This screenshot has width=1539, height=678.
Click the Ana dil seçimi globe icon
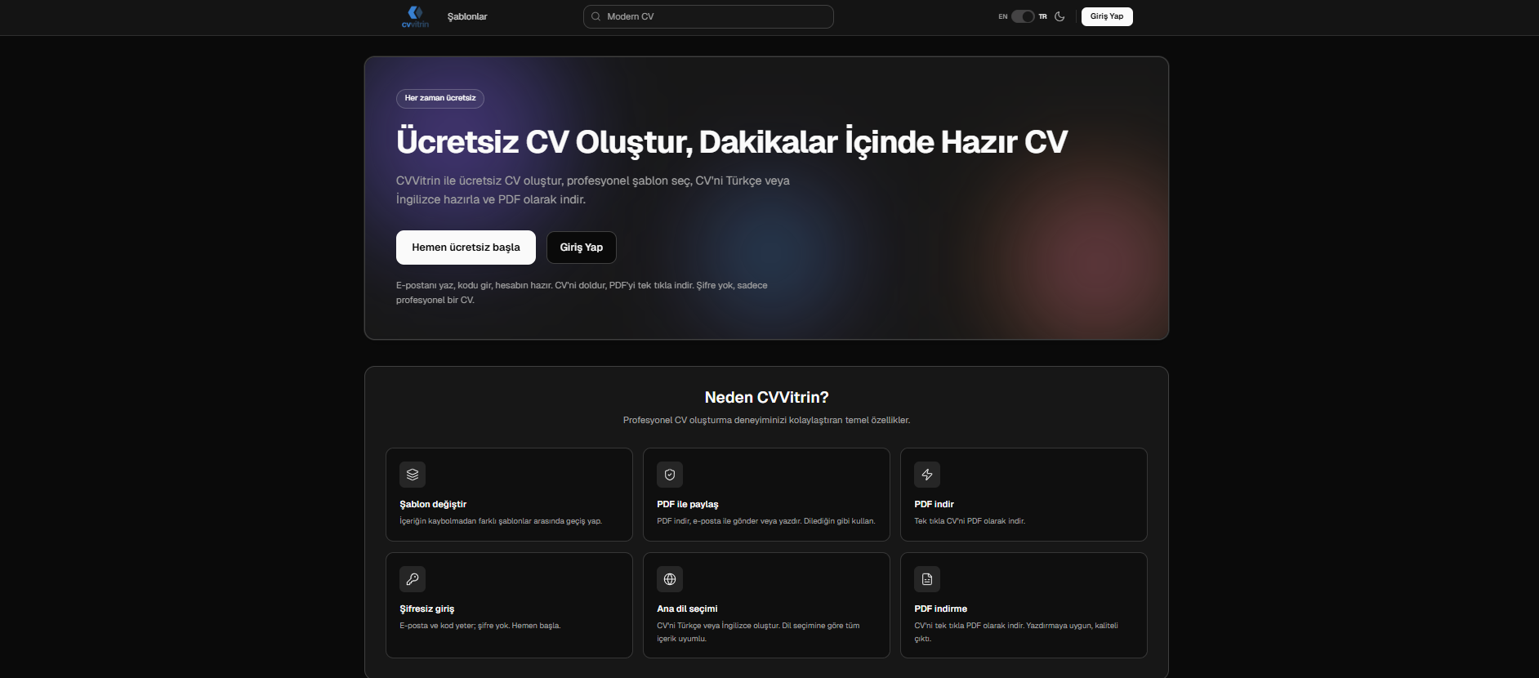click(x=670, y=579)
